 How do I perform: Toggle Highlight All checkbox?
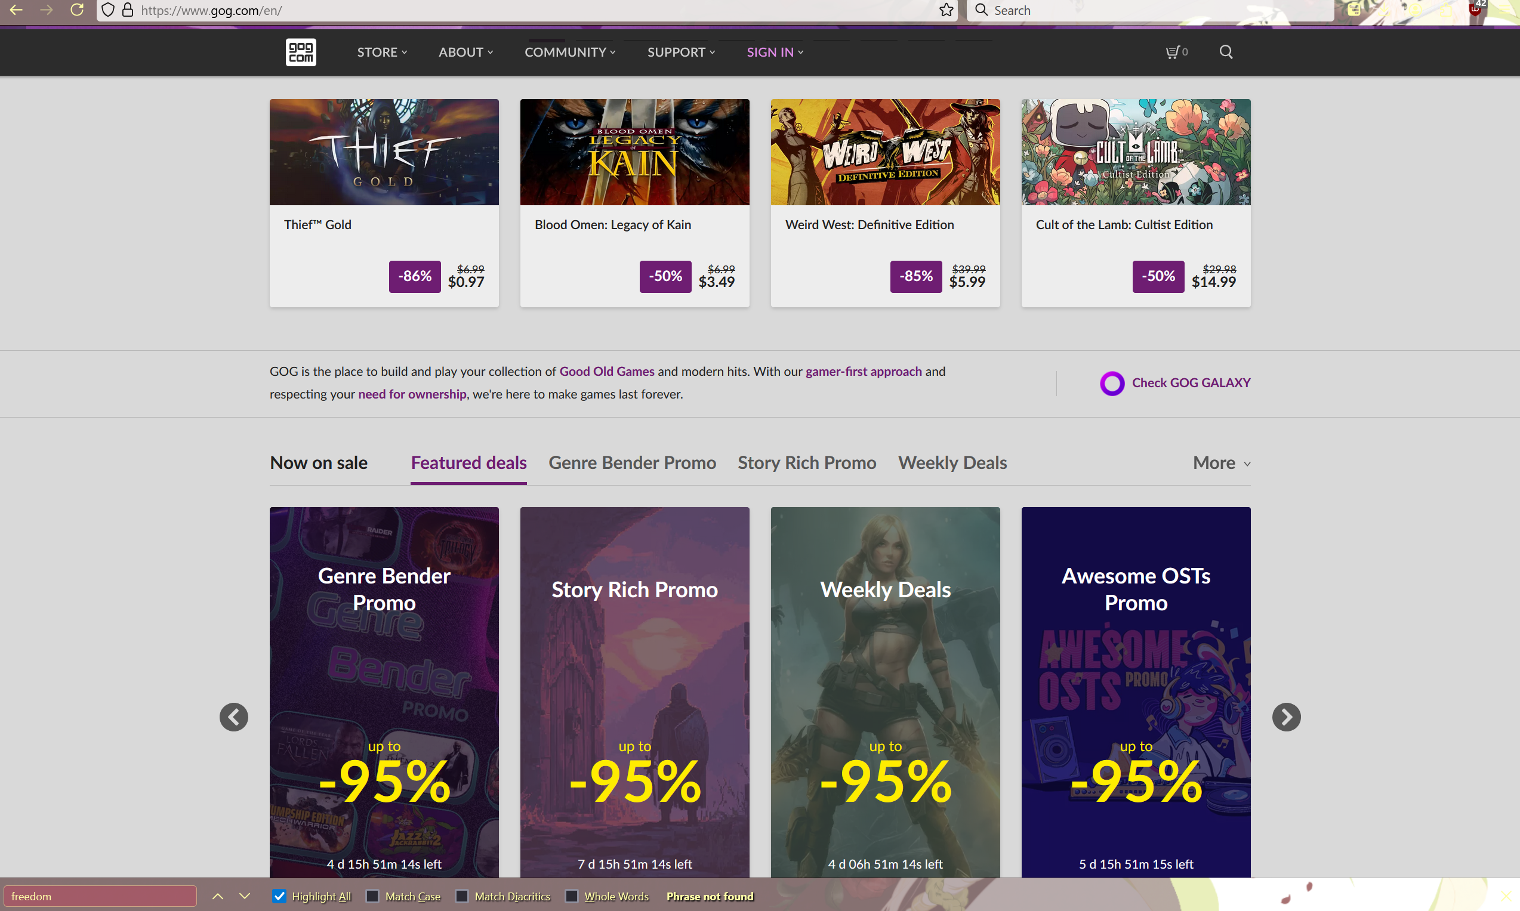(x=279, y=896)
